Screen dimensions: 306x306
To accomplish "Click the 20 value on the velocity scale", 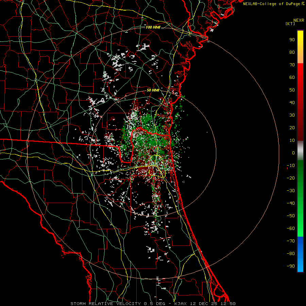I will 292,128.
